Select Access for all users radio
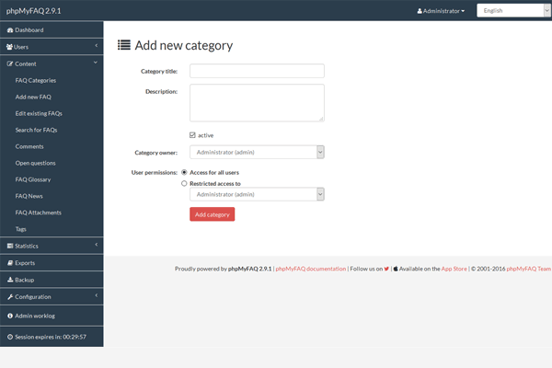The width and height of the screenshot is (552, 368). (184, 172)
